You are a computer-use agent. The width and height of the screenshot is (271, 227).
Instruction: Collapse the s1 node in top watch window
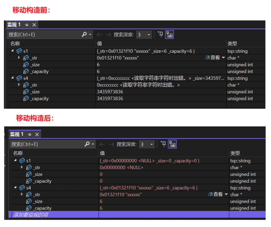tap(12, 51)
